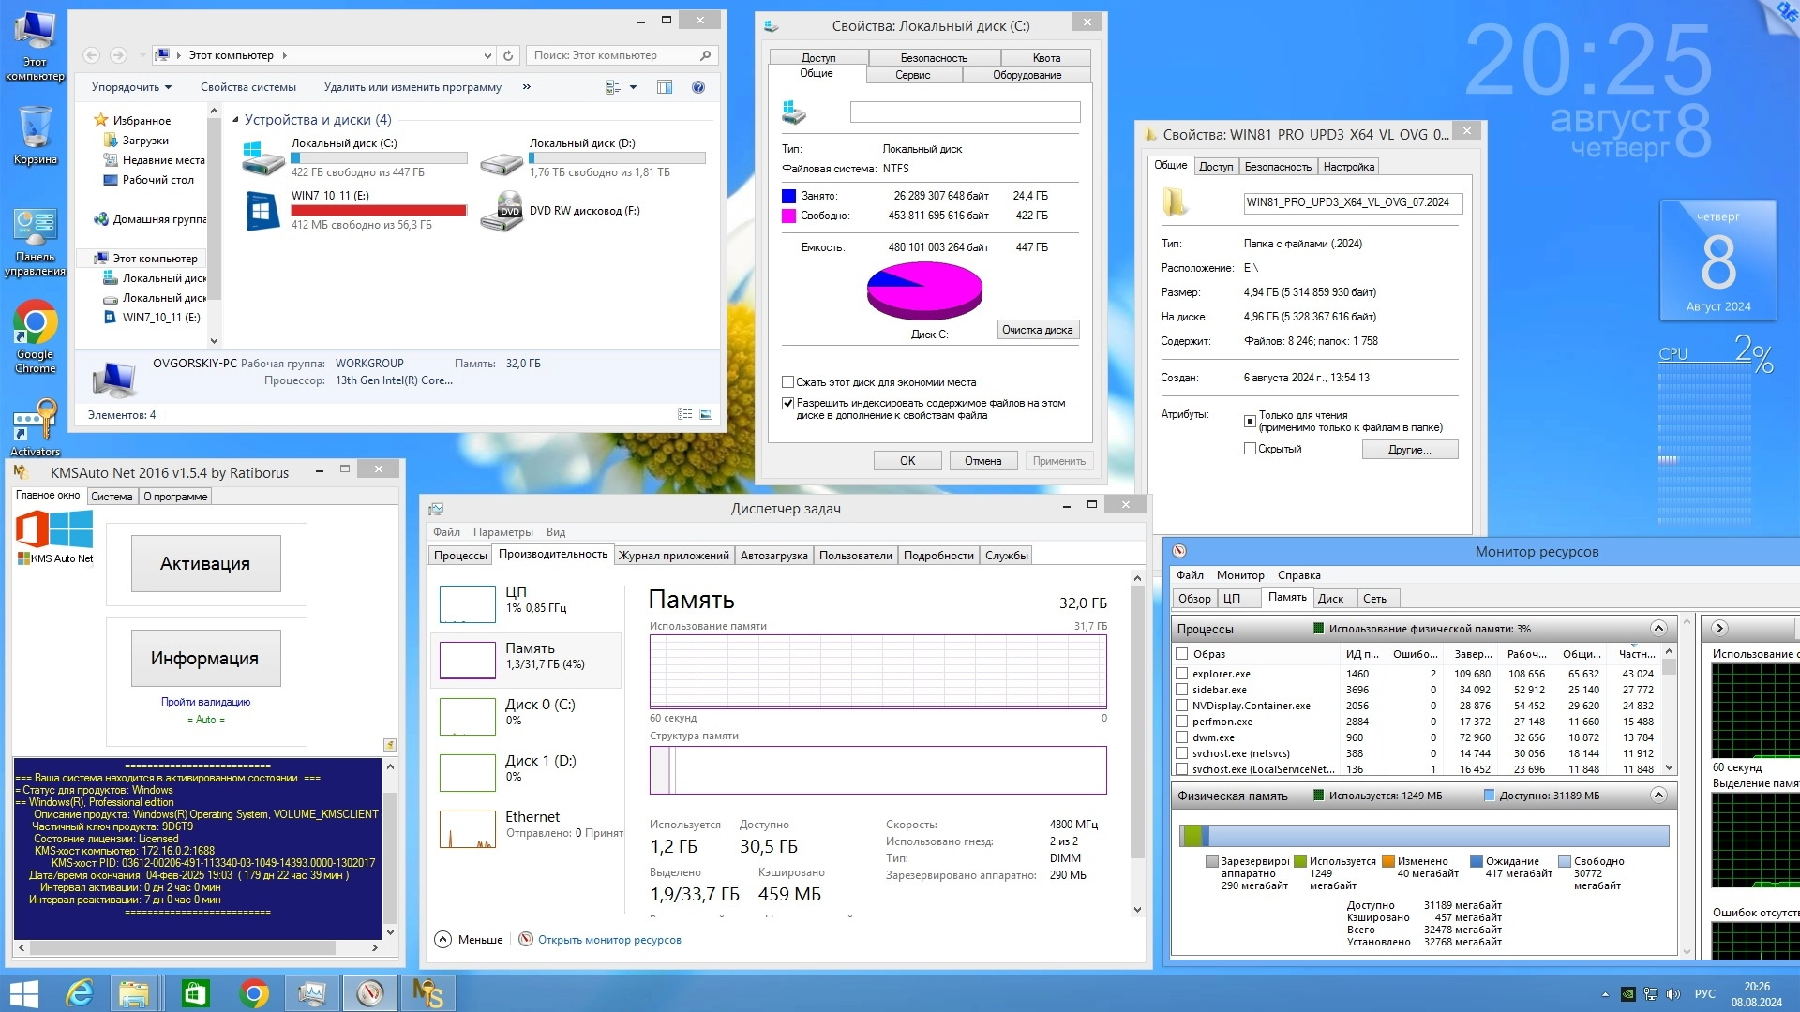Click the Explorer help question mark icon
1800x1012 pixels.
coord(698,87)
